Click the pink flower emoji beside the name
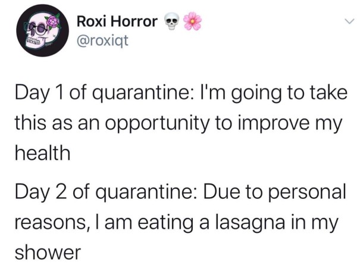This screenshot has height=271, width=357. [x=192, y=22]
